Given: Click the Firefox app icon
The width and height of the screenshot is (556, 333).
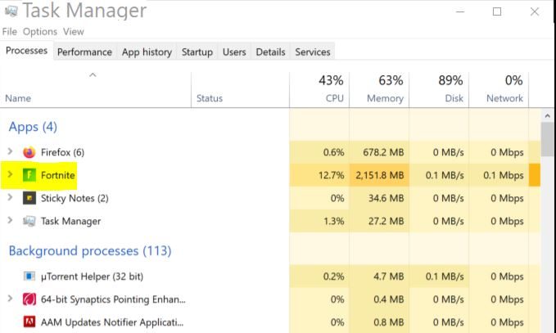Looking at the screenshot, I should pyautogui.click(x=29, y=152).
